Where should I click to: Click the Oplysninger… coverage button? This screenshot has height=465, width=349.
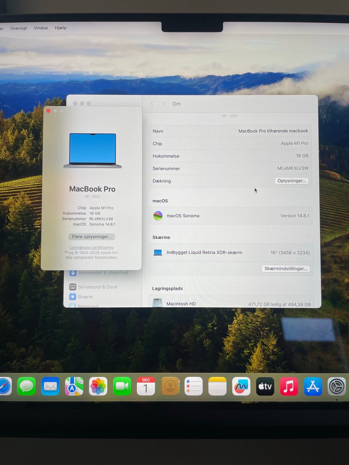292,181
